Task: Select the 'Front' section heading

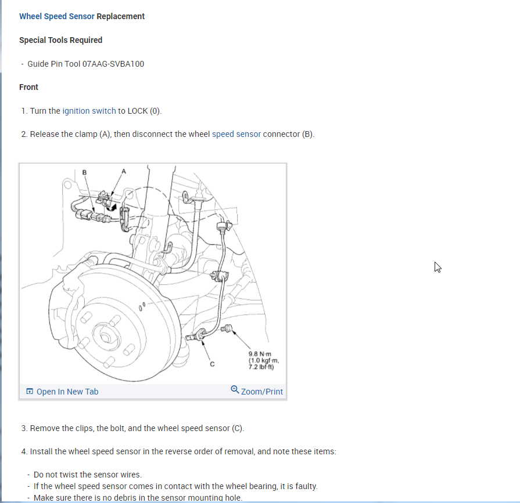Action: pyautogui.click(x=28, y=87)
